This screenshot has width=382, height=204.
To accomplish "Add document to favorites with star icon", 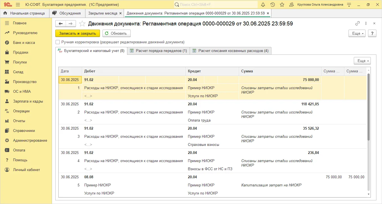I will [82, 24].
